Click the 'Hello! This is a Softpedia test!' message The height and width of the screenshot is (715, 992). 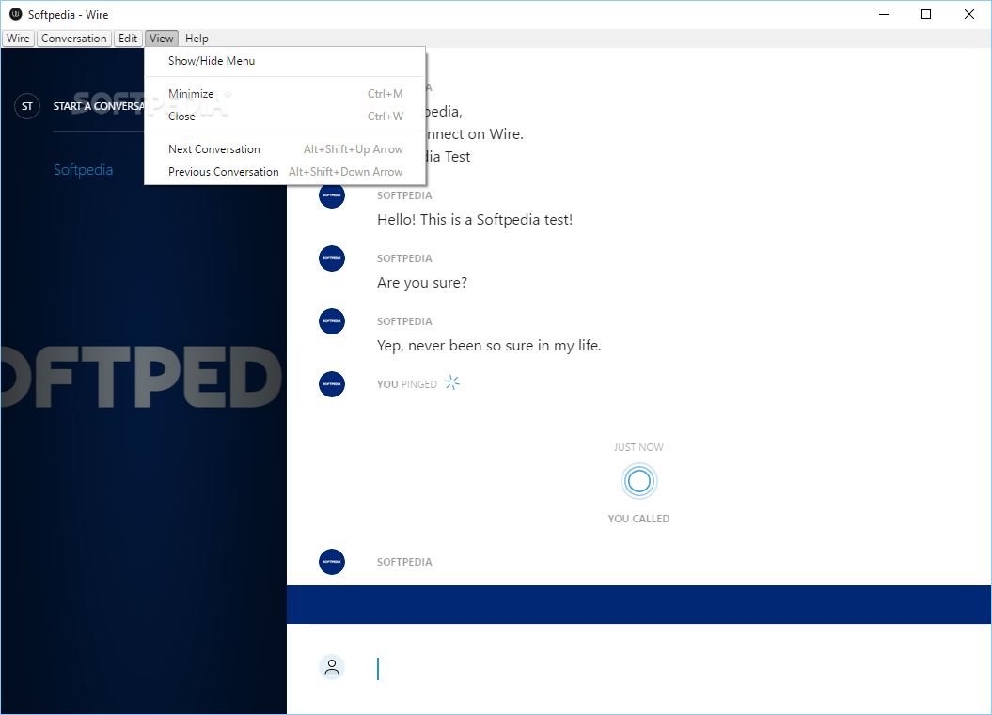475,219
